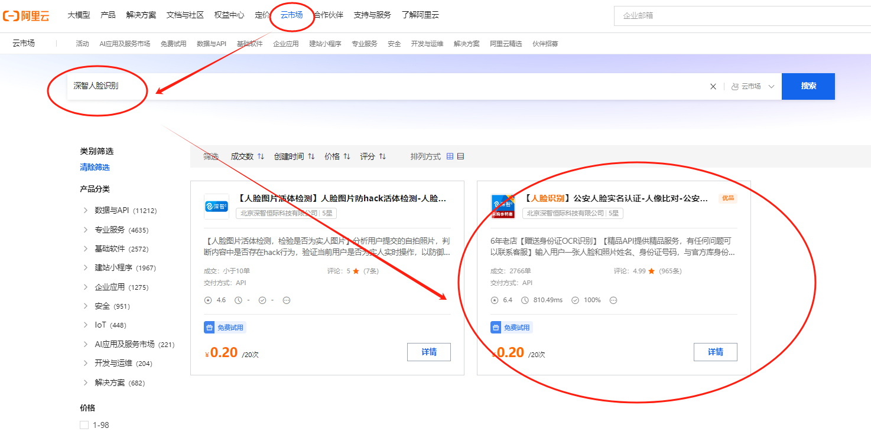Open 【人脸识别】公安人脸实名认证 product title
The width and height of the screenshot is (871, 435).
[x=615, y=198]
